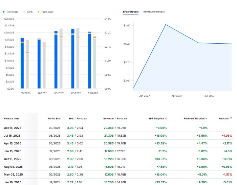Viewport: 237px width, 185px height.
Task: Select the Aug 04, 2025 release date
Action: [x=13, y=167]
